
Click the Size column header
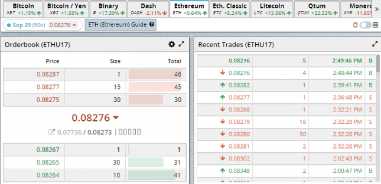pyautogui.click(x=115, y=61)
